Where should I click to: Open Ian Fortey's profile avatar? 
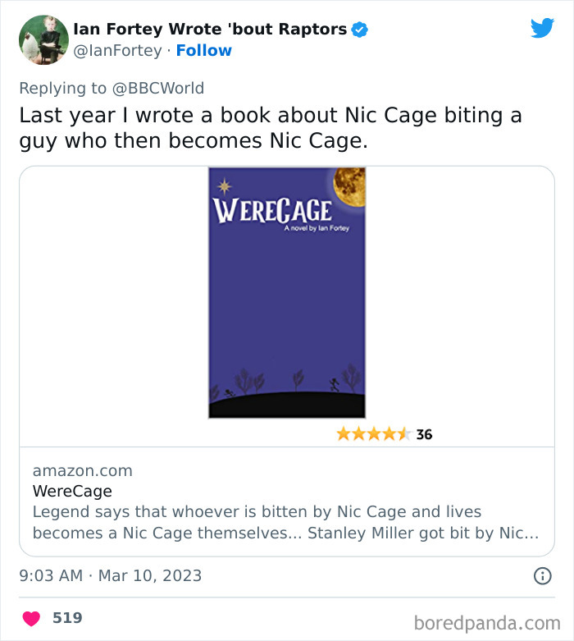point(43,39)
